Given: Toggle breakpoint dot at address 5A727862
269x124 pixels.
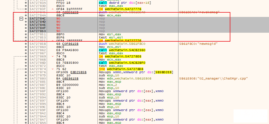Looking at the screenshot, I should 26,50.
